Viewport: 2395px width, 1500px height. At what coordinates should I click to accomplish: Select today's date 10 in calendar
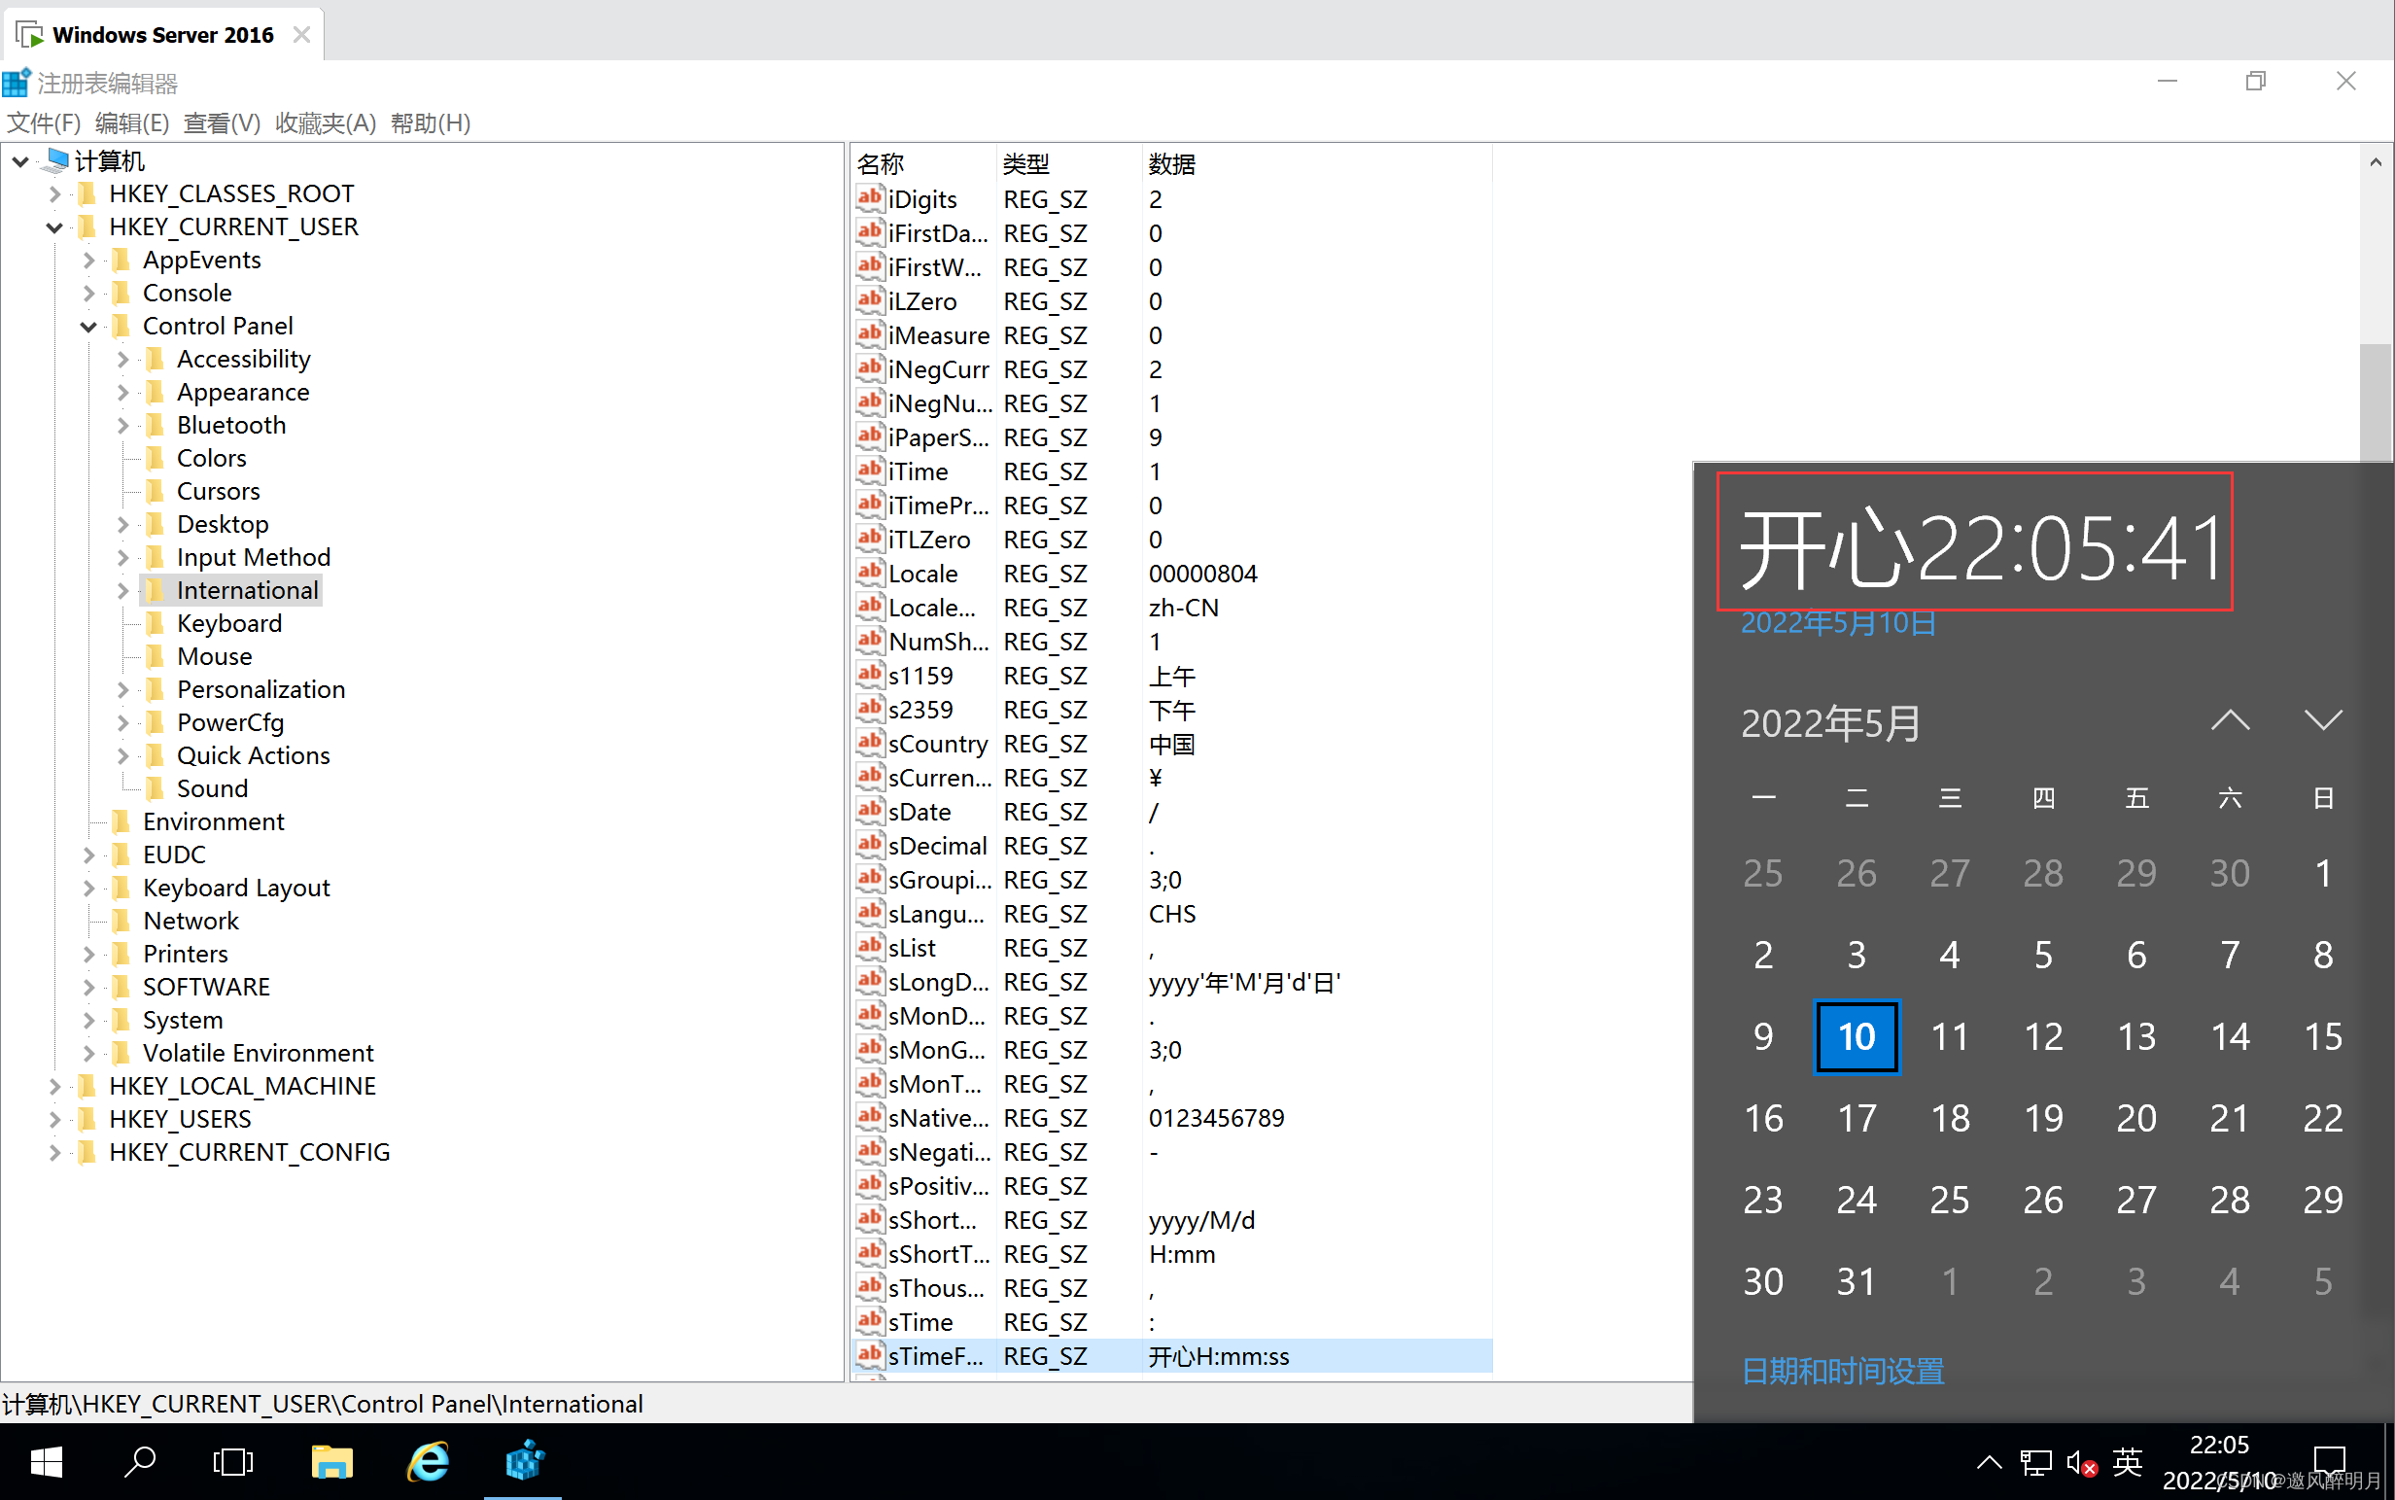coord(1857,1036)
